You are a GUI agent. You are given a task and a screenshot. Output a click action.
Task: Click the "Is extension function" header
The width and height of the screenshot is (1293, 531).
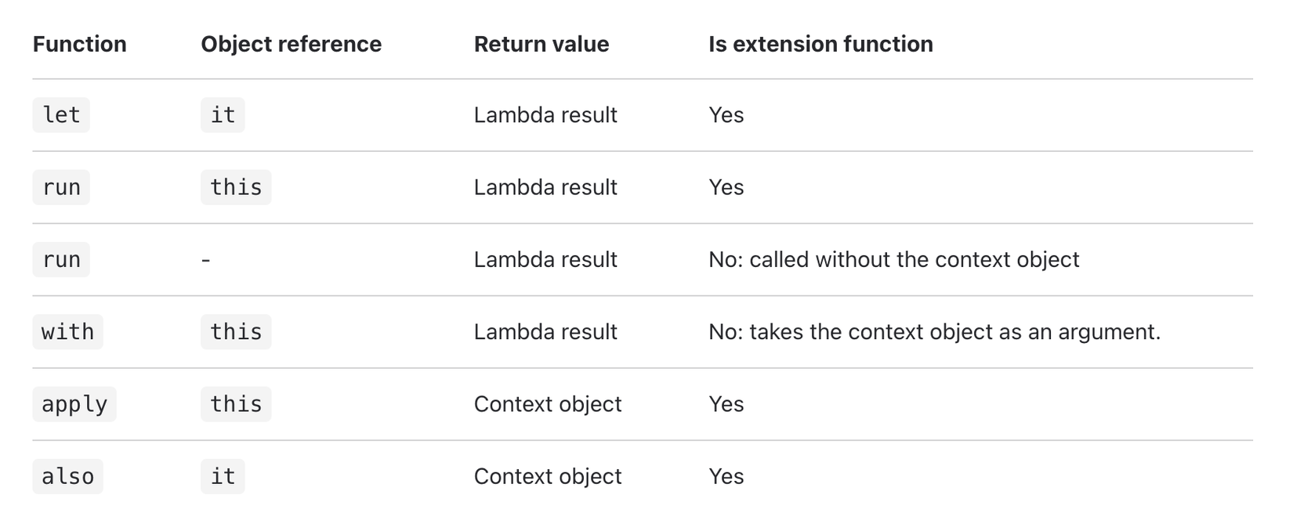pyautogui.click(x=820, y=44)
